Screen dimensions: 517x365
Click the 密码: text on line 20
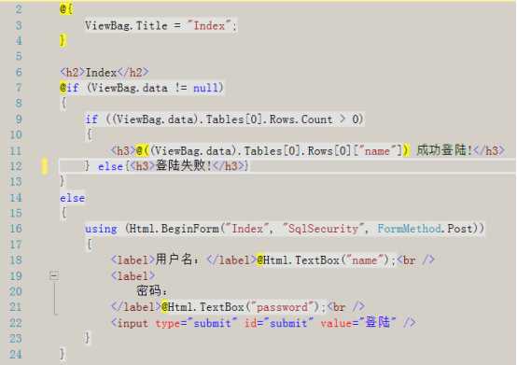152,291
